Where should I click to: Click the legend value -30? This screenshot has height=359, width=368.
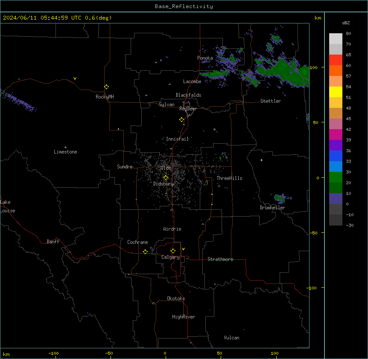click(350, 226)
